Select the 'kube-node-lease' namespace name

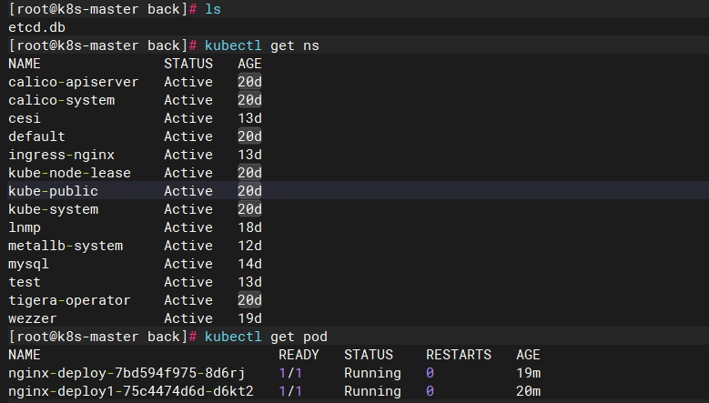pos(70,173)
